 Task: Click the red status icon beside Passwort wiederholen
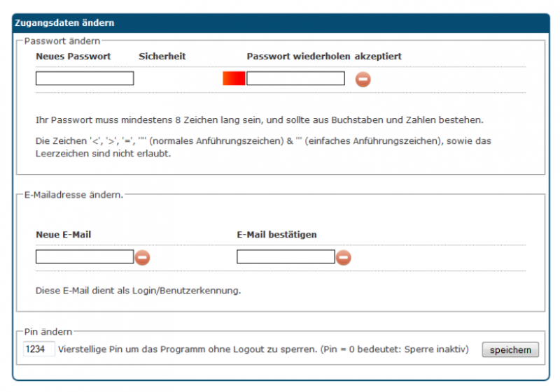tap(363, 79)
